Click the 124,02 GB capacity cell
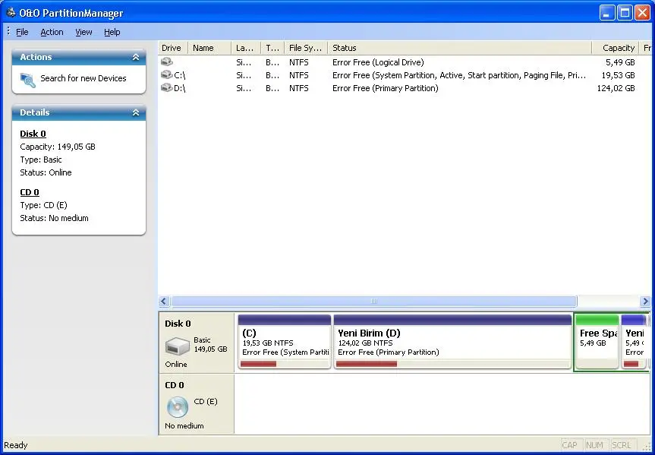Screen dimensions: 655x455 [616, 88]
